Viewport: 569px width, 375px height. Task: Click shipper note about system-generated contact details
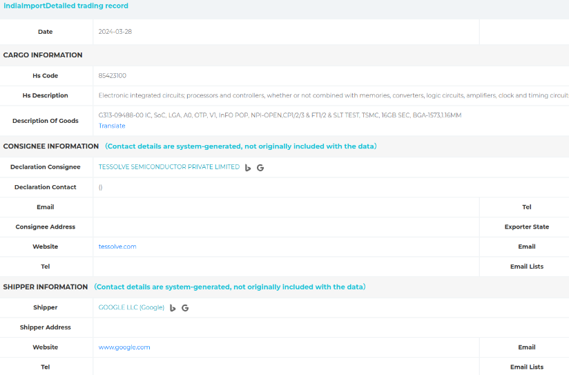click(230, 287)
